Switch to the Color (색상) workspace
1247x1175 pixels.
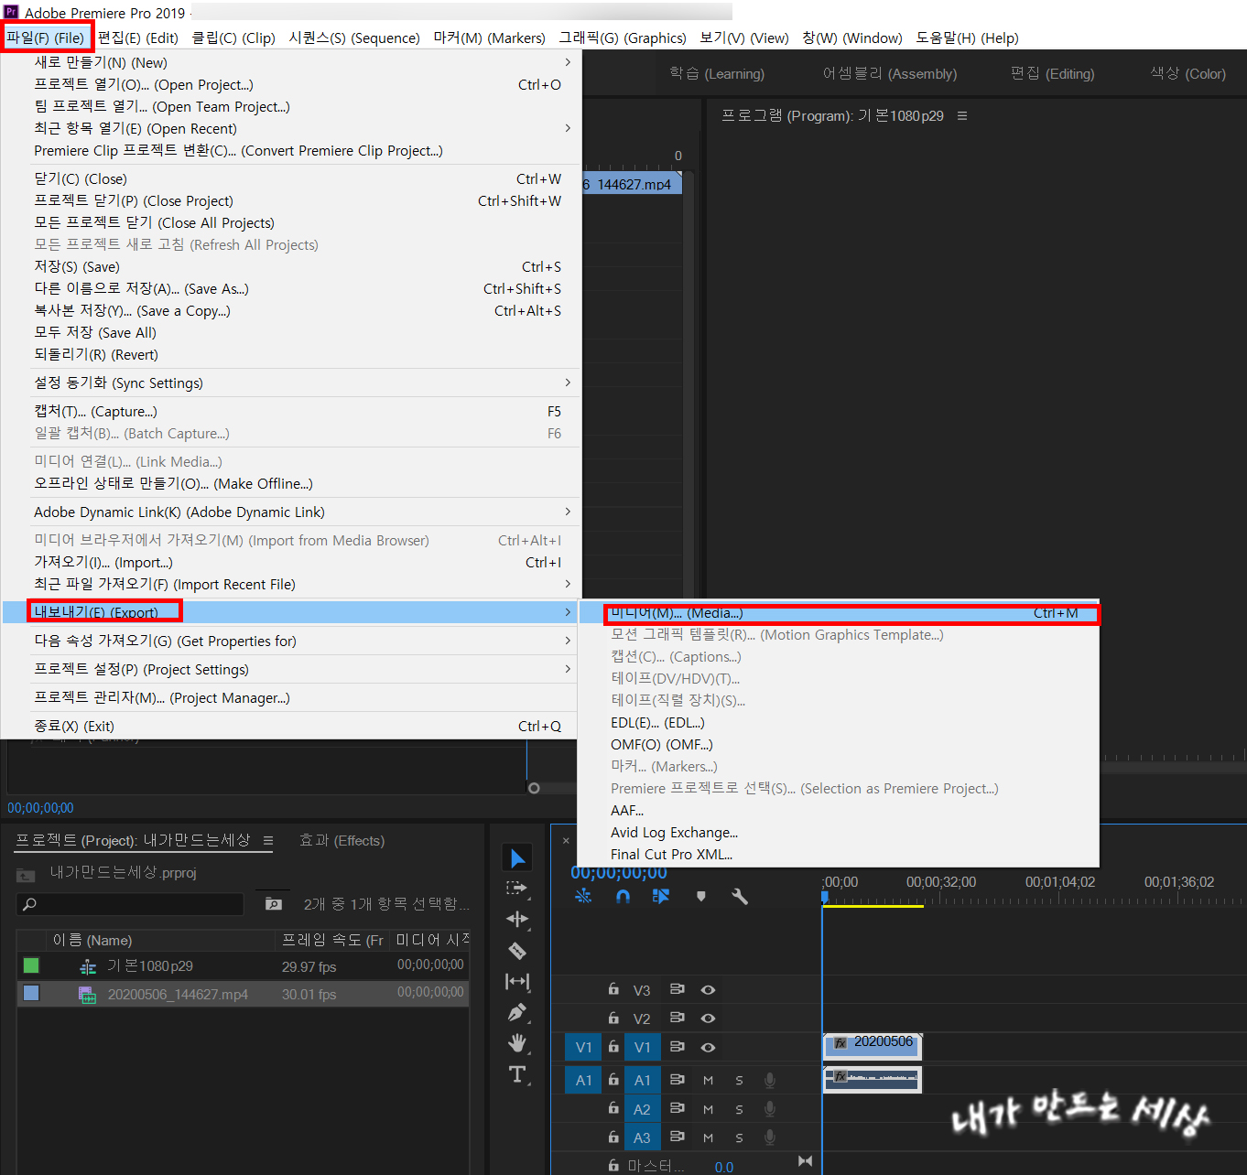point(1188,73)
